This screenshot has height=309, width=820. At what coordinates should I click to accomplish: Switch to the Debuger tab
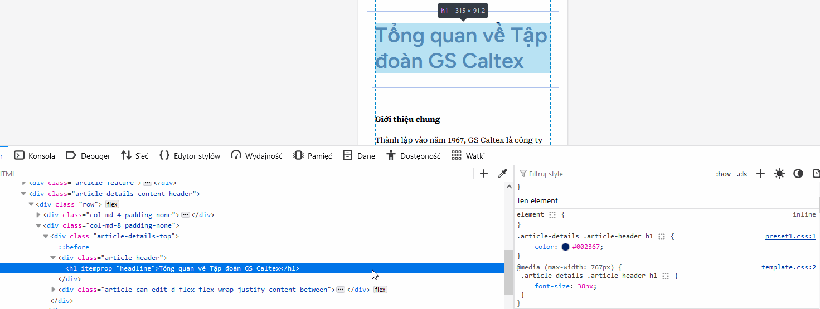pyautogui.click(x=88, y=156)
